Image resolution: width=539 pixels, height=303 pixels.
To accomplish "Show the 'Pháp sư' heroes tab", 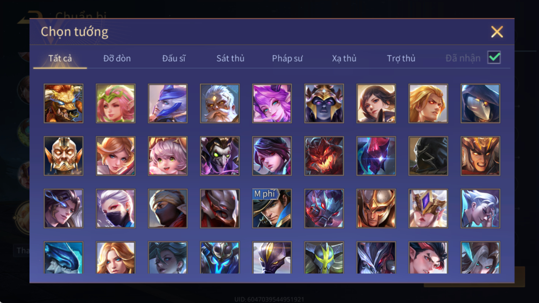I will pyautogui.click(x=287, y=58).
